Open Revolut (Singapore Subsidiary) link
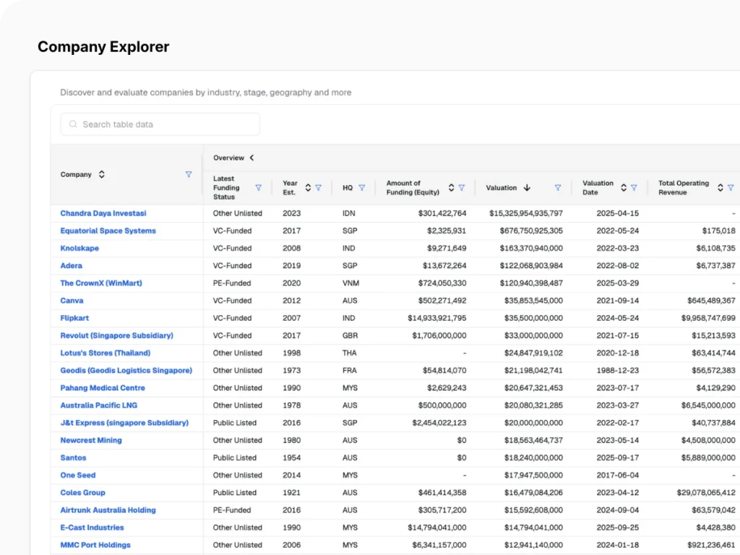This screenshot has width=740, height=555. pyautogui.click(x=116, y=335)
